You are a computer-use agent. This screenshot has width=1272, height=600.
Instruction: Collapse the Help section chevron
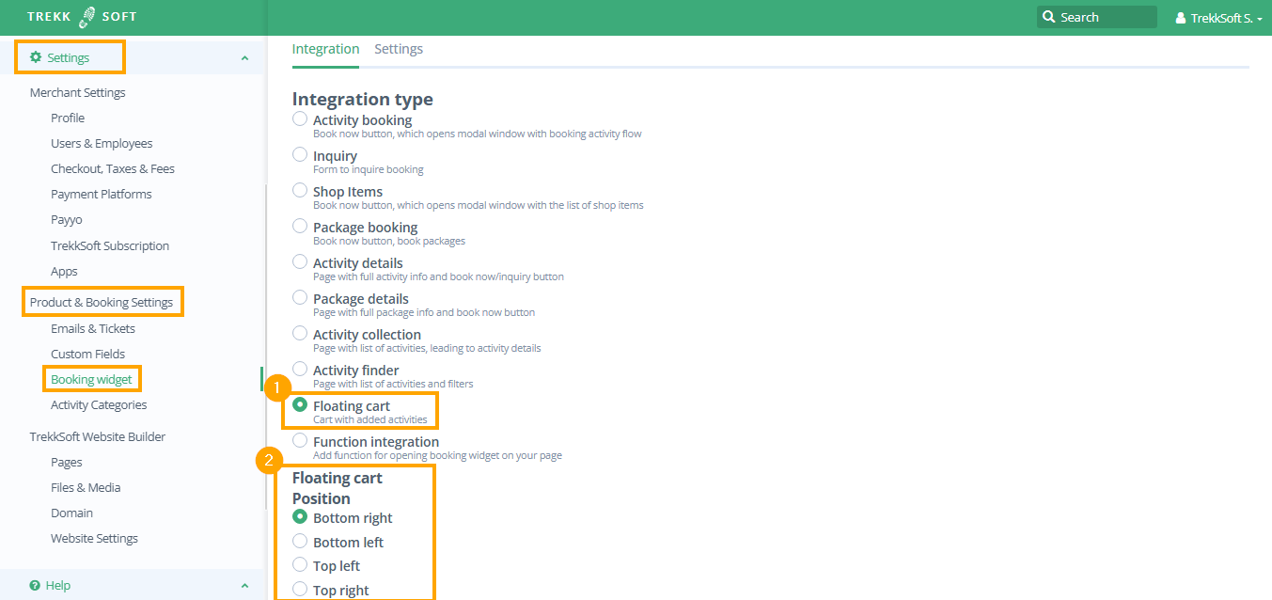coord(244,586)
